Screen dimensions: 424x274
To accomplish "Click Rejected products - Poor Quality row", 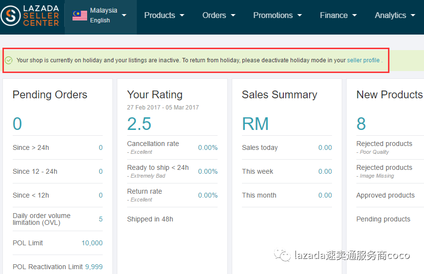I will click(x=390, y=147).
